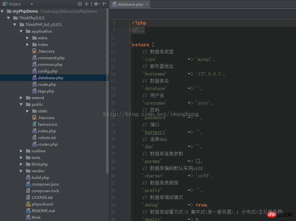Select route.php in the project tree

click(47, 85)
